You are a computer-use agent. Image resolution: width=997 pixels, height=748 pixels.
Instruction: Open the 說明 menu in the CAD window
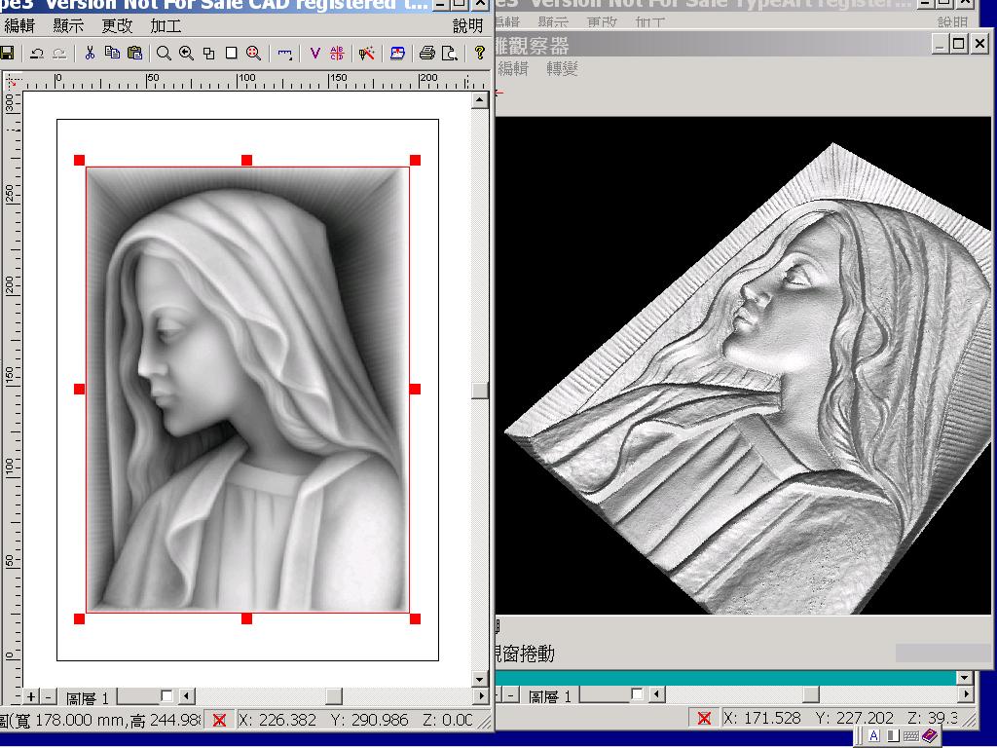click(x=468, y=26)
